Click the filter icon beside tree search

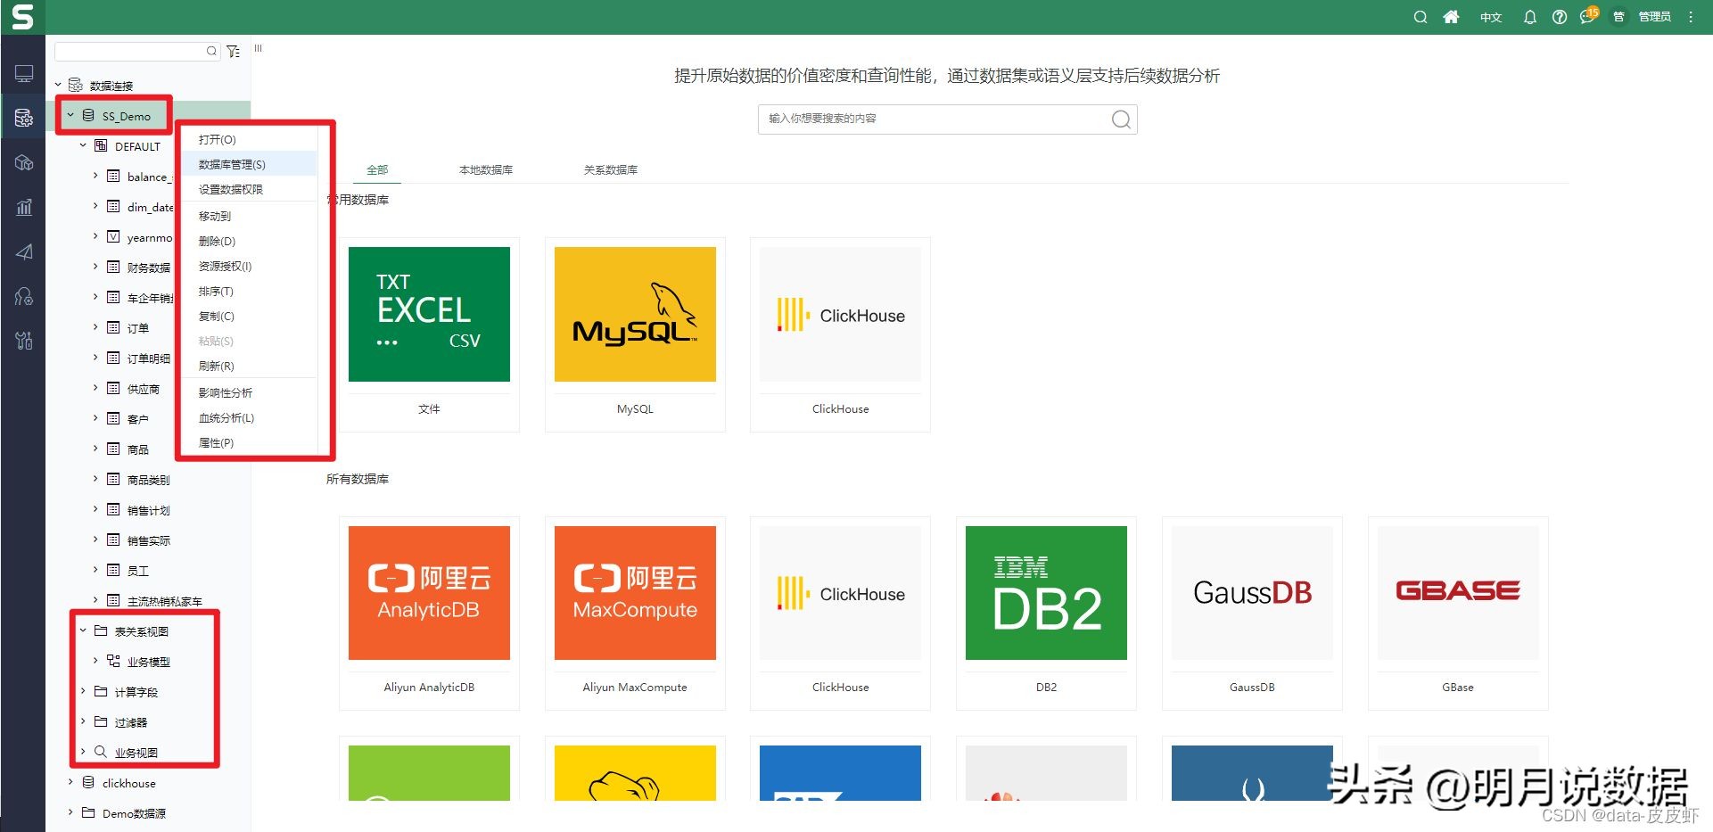(233, 52)
